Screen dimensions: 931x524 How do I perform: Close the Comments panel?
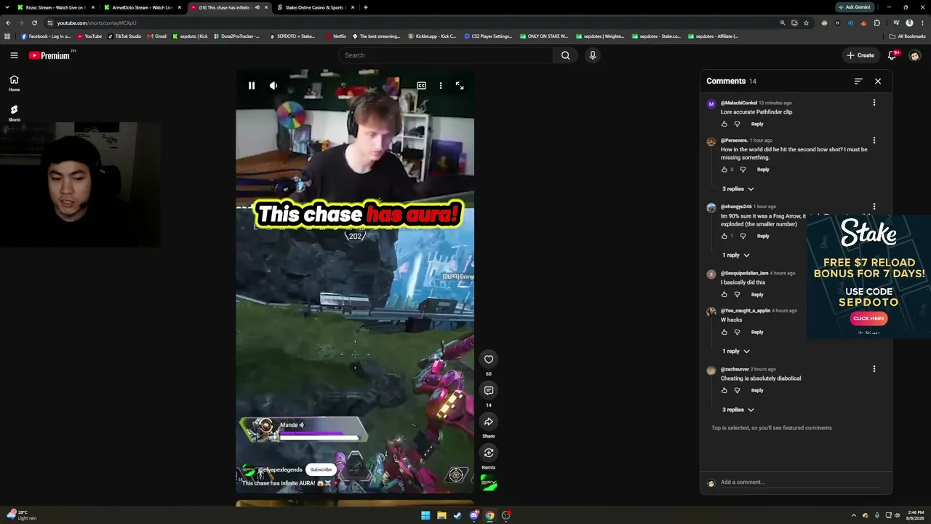pos(878,82)
